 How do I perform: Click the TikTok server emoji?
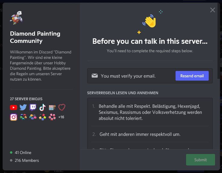pyautogui.click(x=43, y=107)
